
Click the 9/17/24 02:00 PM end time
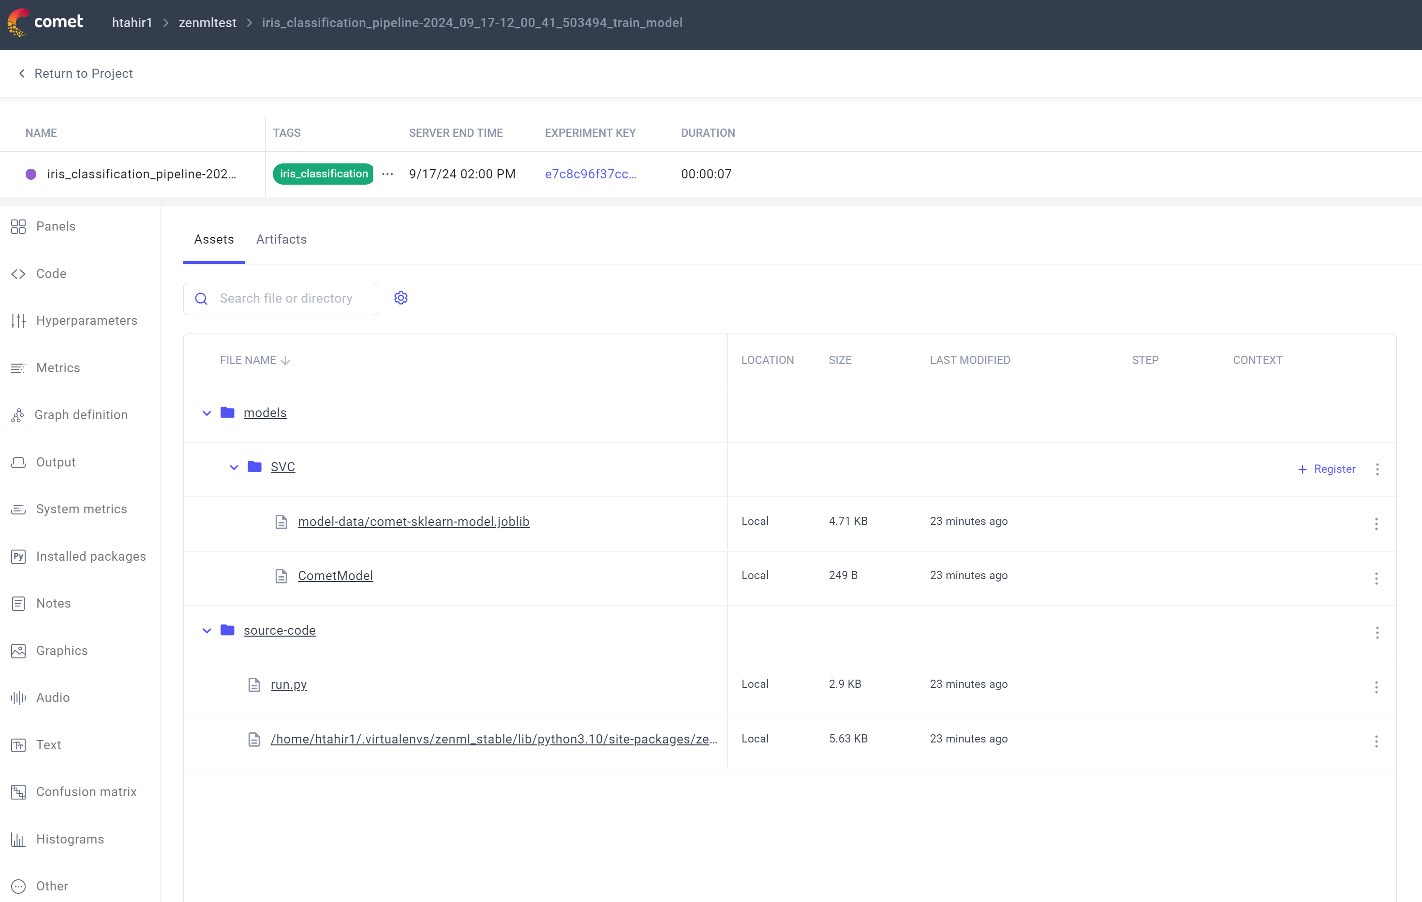[462, 174]
